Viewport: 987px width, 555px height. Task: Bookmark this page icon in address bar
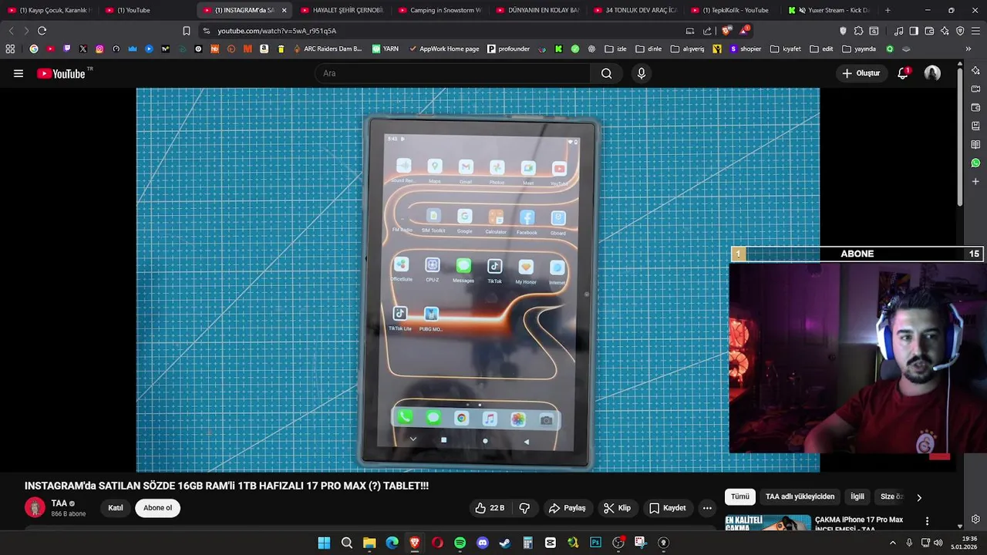click(186, 31)
